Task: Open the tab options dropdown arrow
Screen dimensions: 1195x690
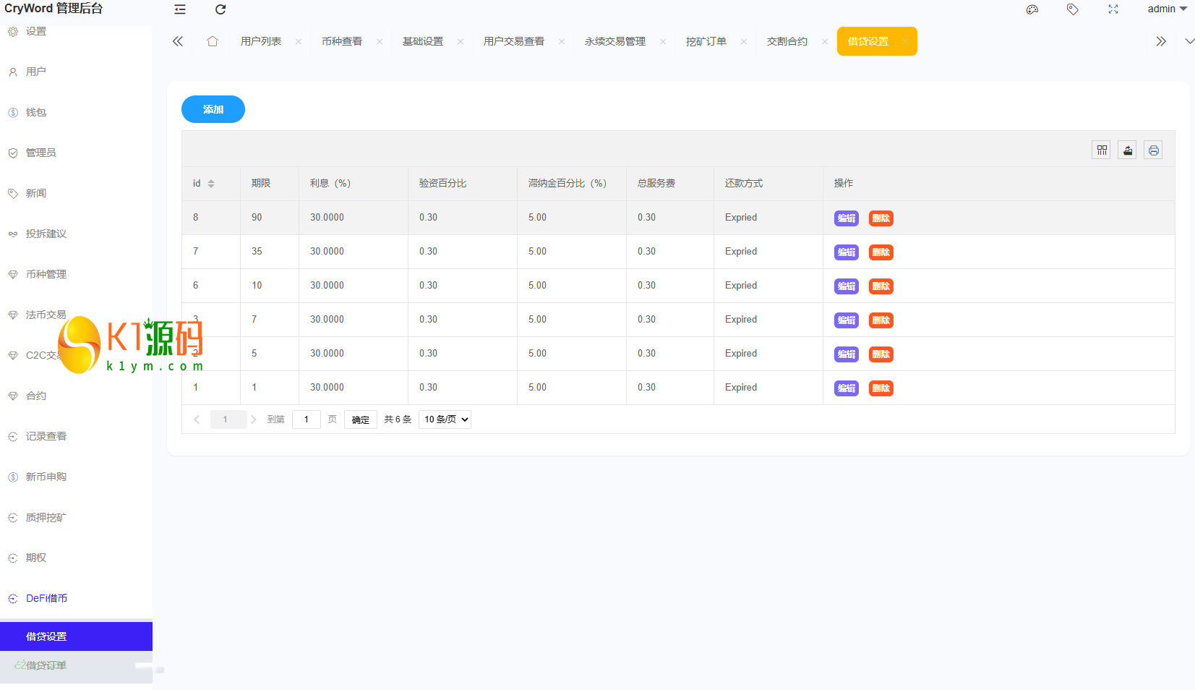Action: [x=1189, y=41]
